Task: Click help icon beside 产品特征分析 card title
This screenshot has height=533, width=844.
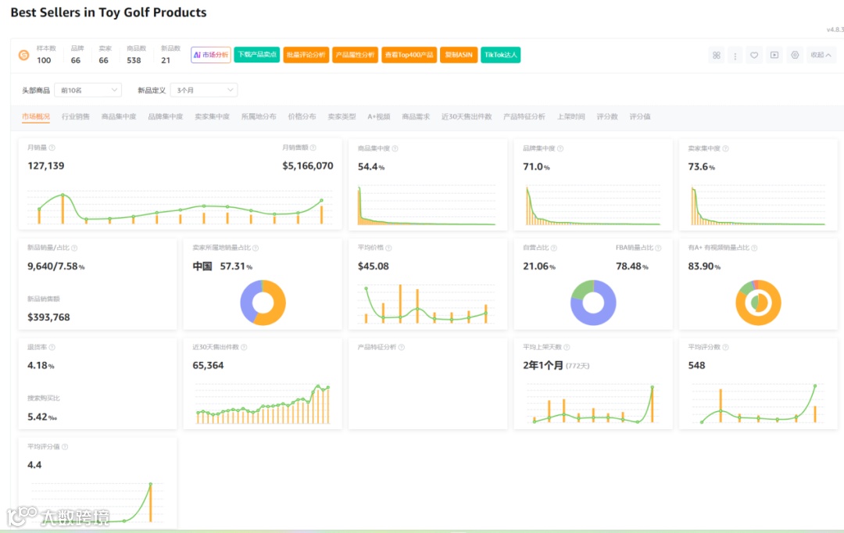Action: [402, 347]
